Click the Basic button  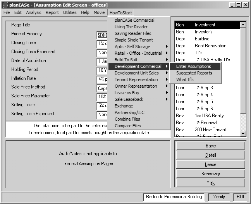click(x=210, y=146)
